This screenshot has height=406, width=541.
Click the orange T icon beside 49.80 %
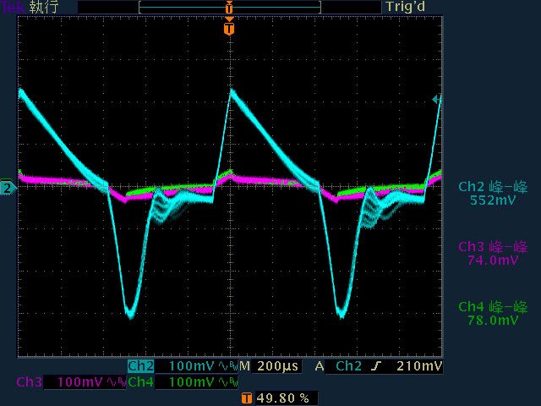[246, 397]
